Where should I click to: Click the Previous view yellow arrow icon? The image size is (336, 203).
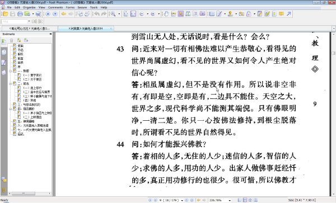(x=64, y=14)
